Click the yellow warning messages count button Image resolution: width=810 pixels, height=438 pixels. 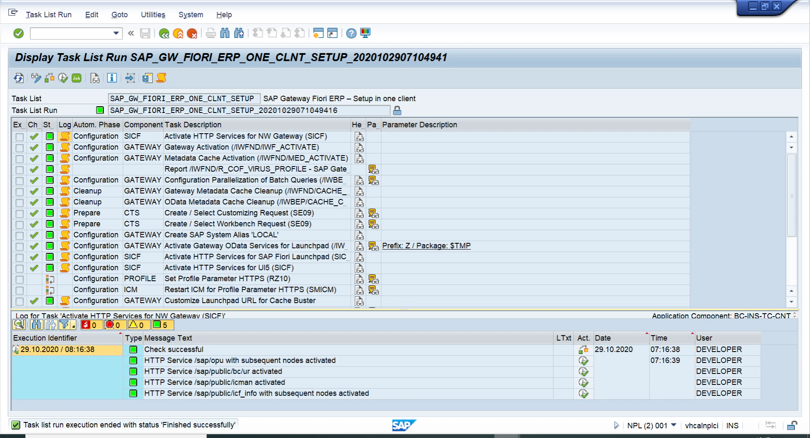[138, 325]
